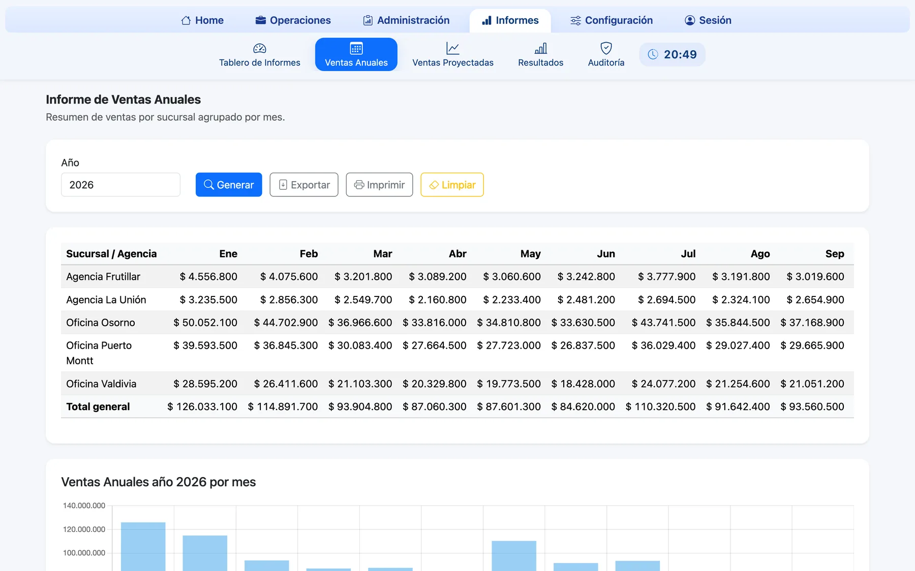Screen dimensions: 915x571
Task: Open the Operaciones menu label
Action: coord(300,20)
